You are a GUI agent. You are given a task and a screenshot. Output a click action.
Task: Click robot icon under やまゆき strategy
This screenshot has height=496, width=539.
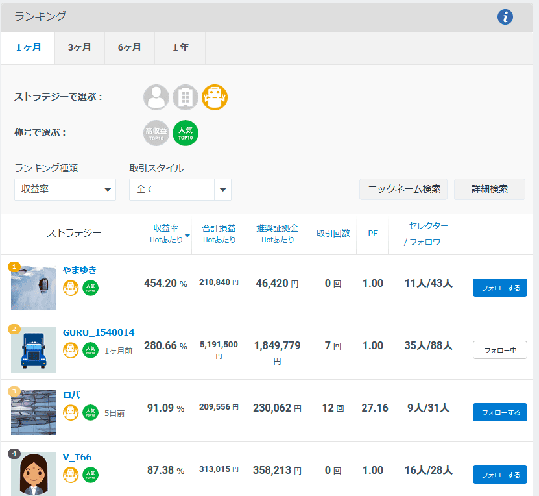pyautogui.click(x=71, y=288)
